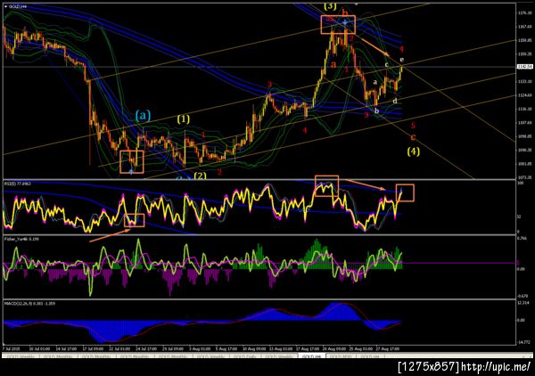Switch to the GOLD,Daily chart tab
The image size is (535, 376).
(244, 356)
